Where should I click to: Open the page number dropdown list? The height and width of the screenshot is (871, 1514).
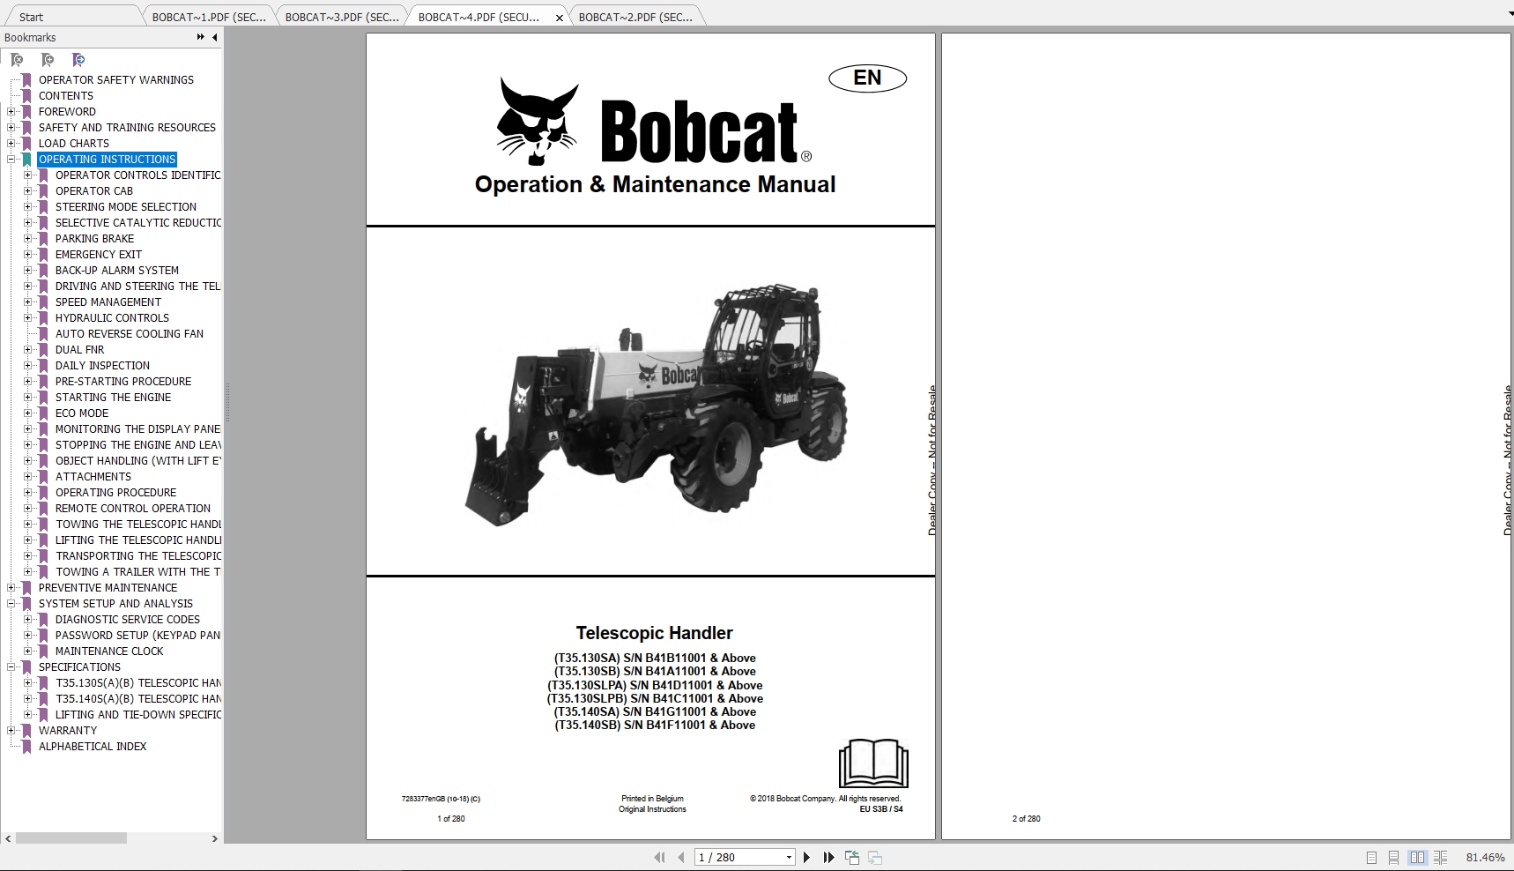(x=788, y=857)
